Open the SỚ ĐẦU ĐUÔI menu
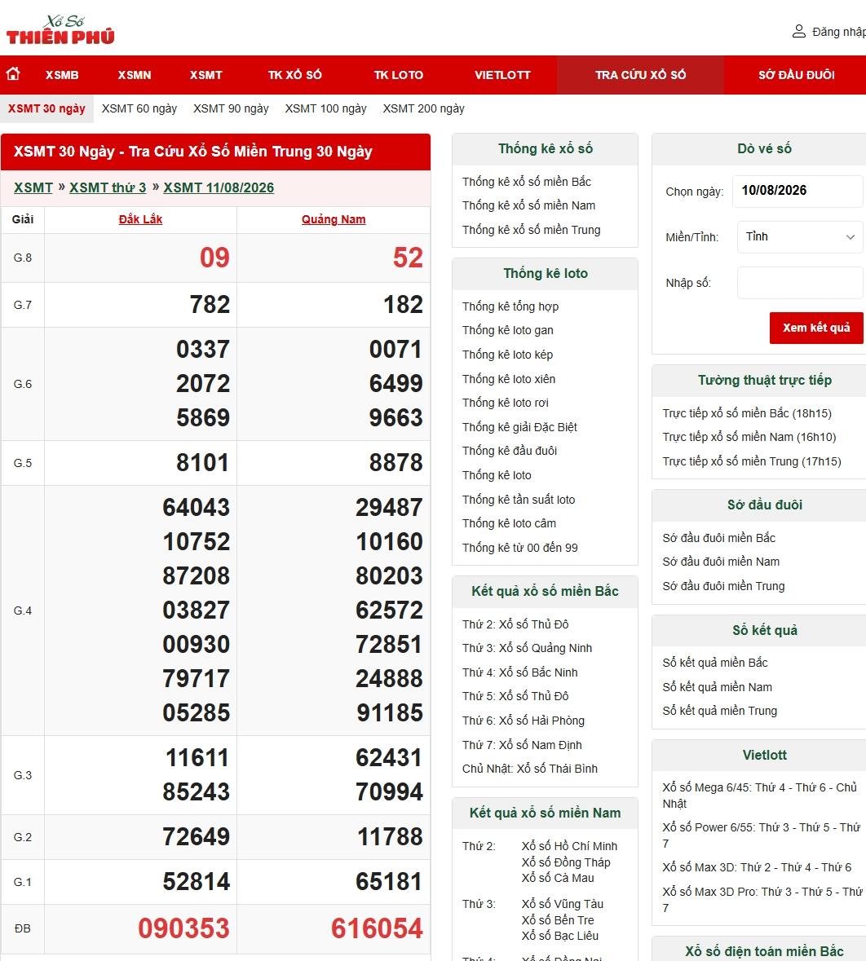 (x=796, y=75)
